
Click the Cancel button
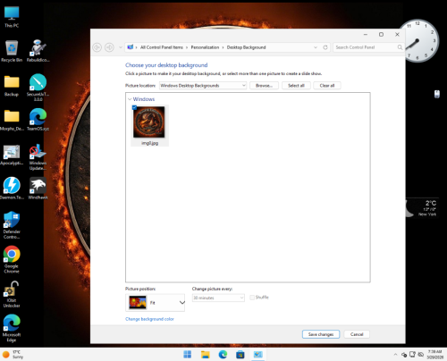coord(357,334)
